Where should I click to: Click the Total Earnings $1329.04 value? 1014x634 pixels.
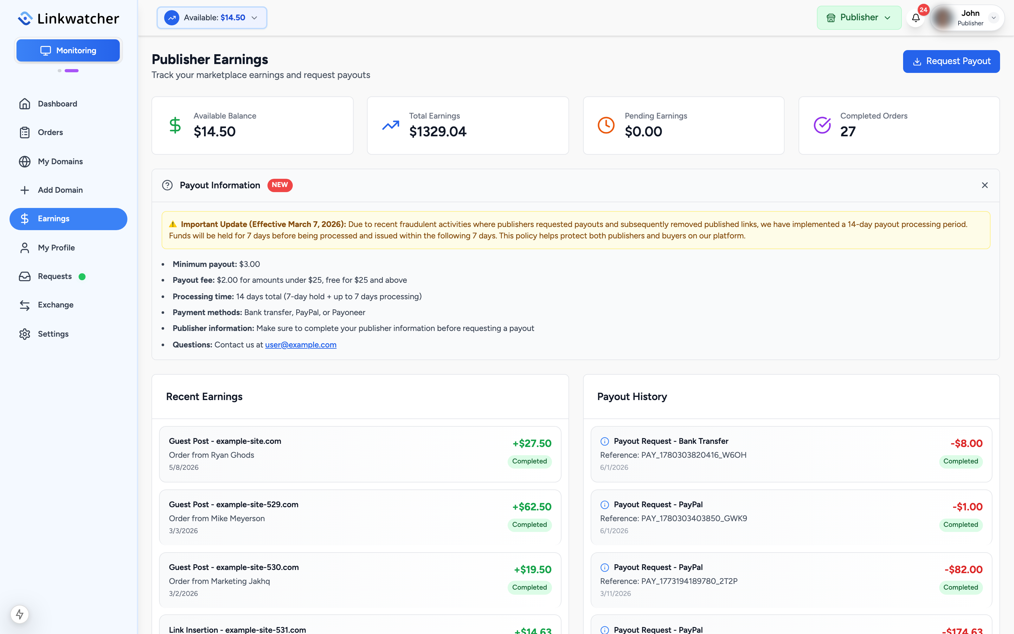437,132
